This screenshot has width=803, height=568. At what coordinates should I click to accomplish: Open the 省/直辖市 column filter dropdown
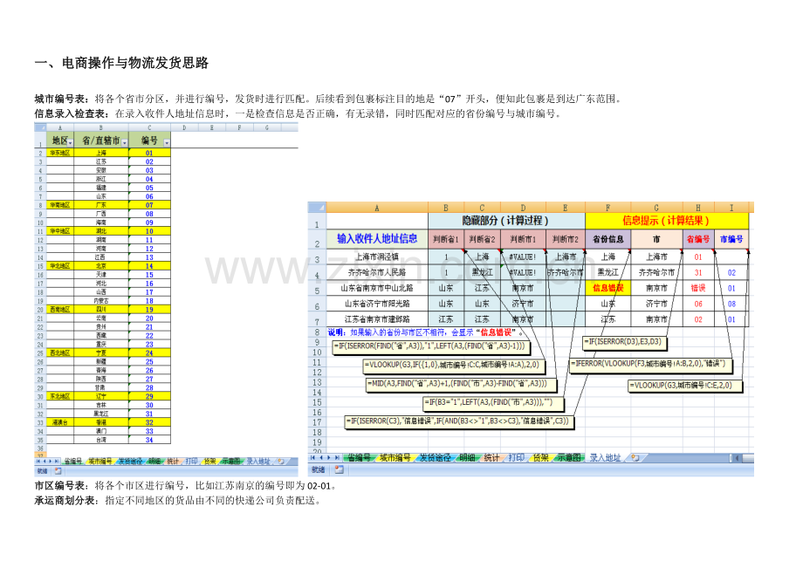(x=125, y=142)
